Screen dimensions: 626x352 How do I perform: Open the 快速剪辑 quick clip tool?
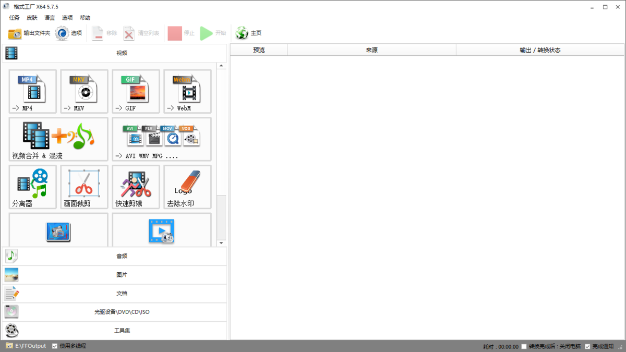pyautogui.click(x=136, y=187)
